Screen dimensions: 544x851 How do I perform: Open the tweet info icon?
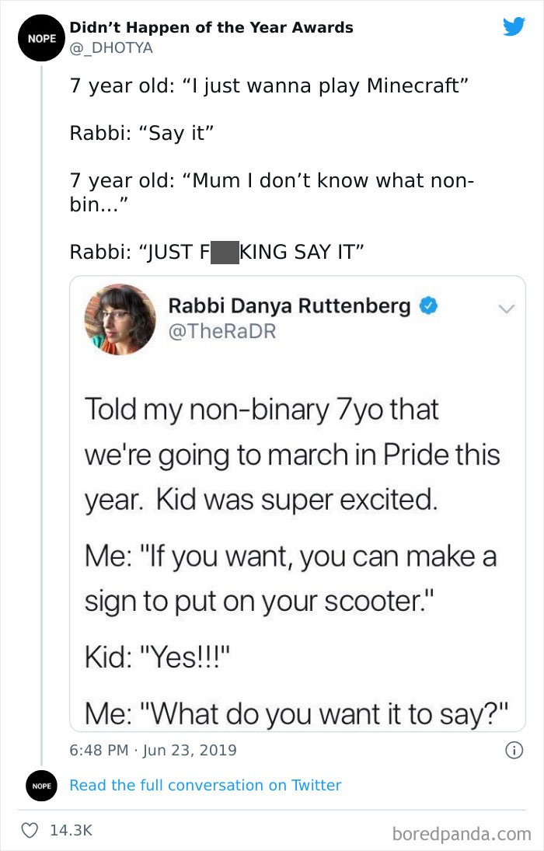point(512,751)
